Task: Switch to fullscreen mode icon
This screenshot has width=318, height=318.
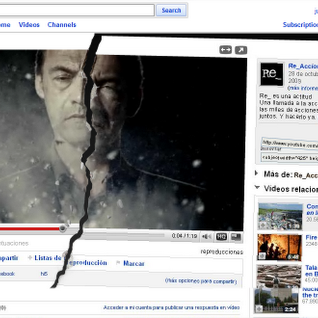Action: pos(236,237)
